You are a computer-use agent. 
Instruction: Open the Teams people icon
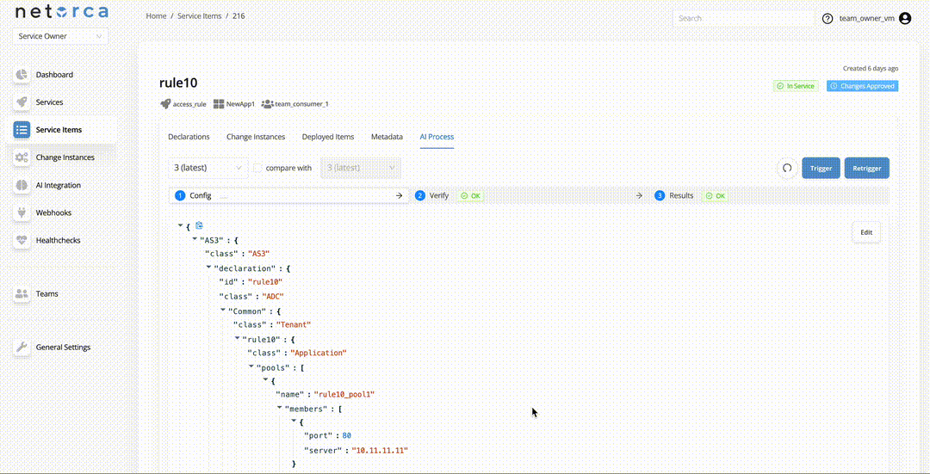22,294
